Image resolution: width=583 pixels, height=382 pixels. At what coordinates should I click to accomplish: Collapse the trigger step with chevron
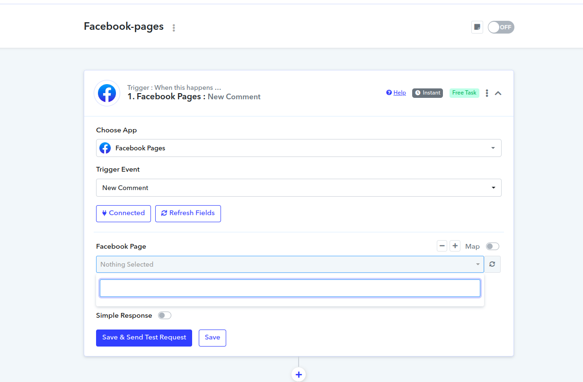498,93
